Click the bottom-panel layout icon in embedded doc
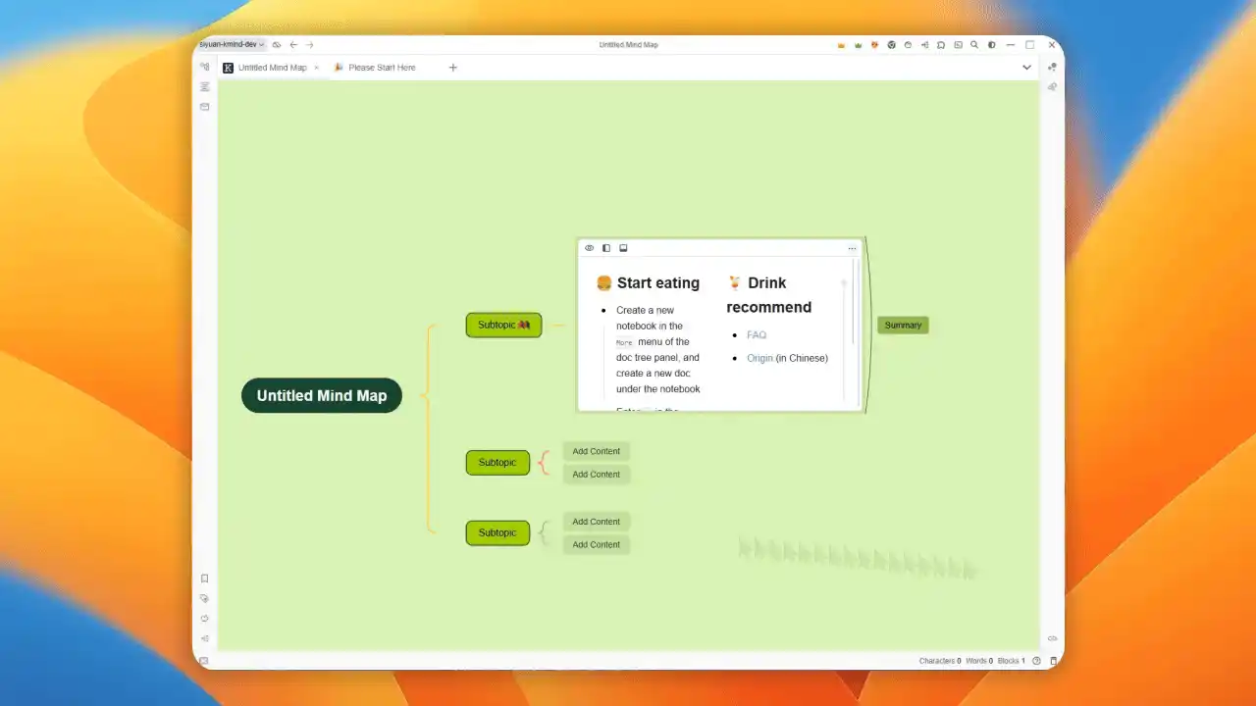Image resolution: width=1256 pixels, height=706 pixels. click(x=623, y=248)
